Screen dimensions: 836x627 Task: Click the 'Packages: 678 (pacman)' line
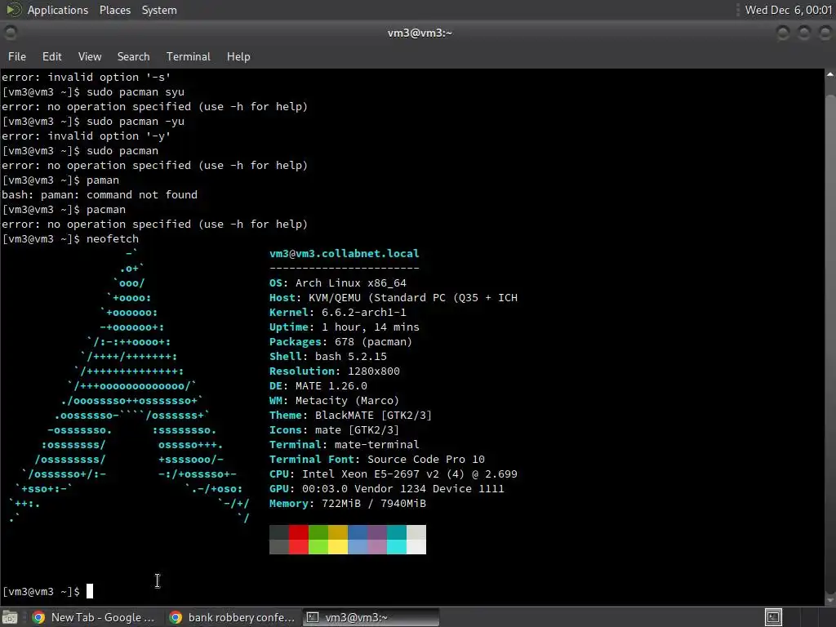point(340,342)
